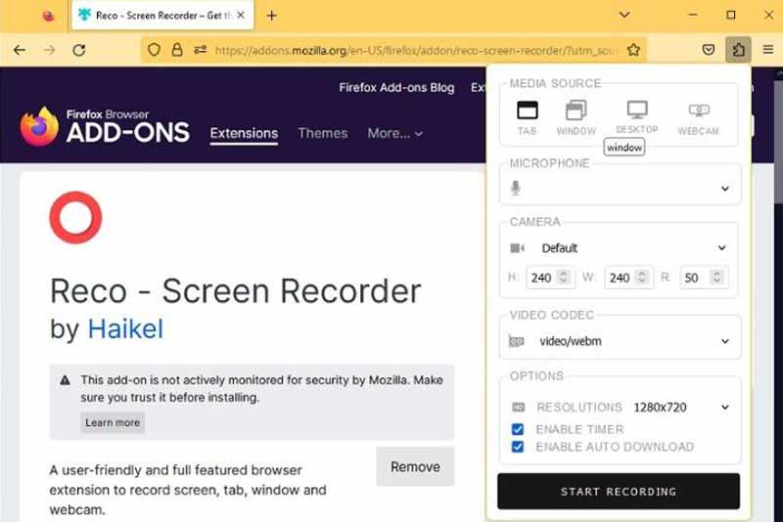Open Firefox Add-ons Blog link
The width and height of the screenshot is (783, 522).
[396, 88]
